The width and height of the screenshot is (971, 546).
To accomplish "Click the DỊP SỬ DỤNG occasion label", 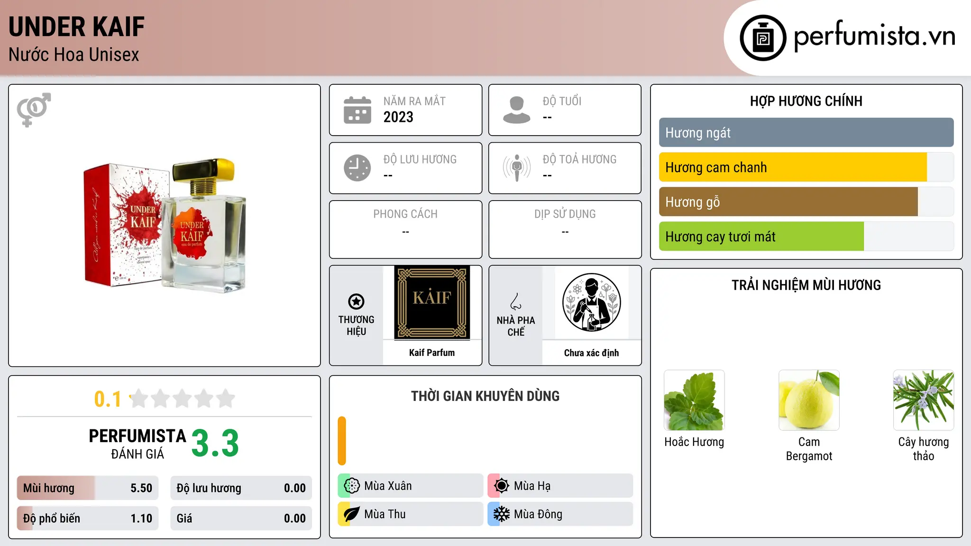I will tap(565, 214).
